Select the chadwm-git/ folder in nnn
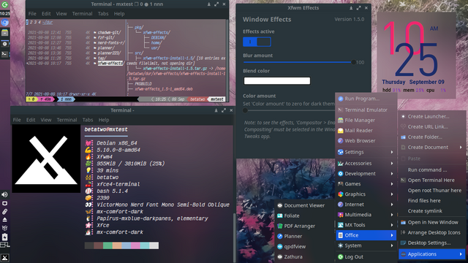 (109, 32)
